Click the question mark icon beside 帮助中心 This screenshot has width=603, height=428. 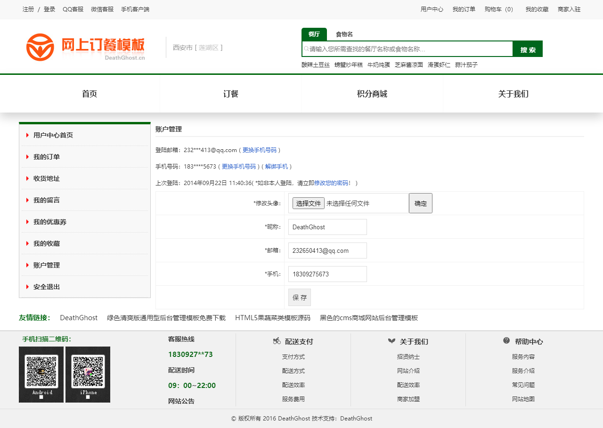click(506, 340)
